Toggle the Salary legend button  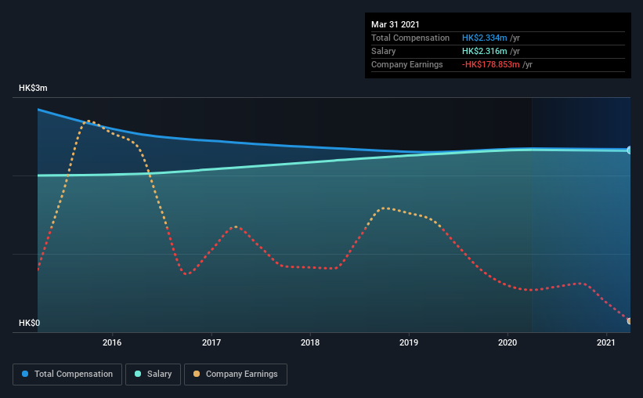(x=153, y=374)
